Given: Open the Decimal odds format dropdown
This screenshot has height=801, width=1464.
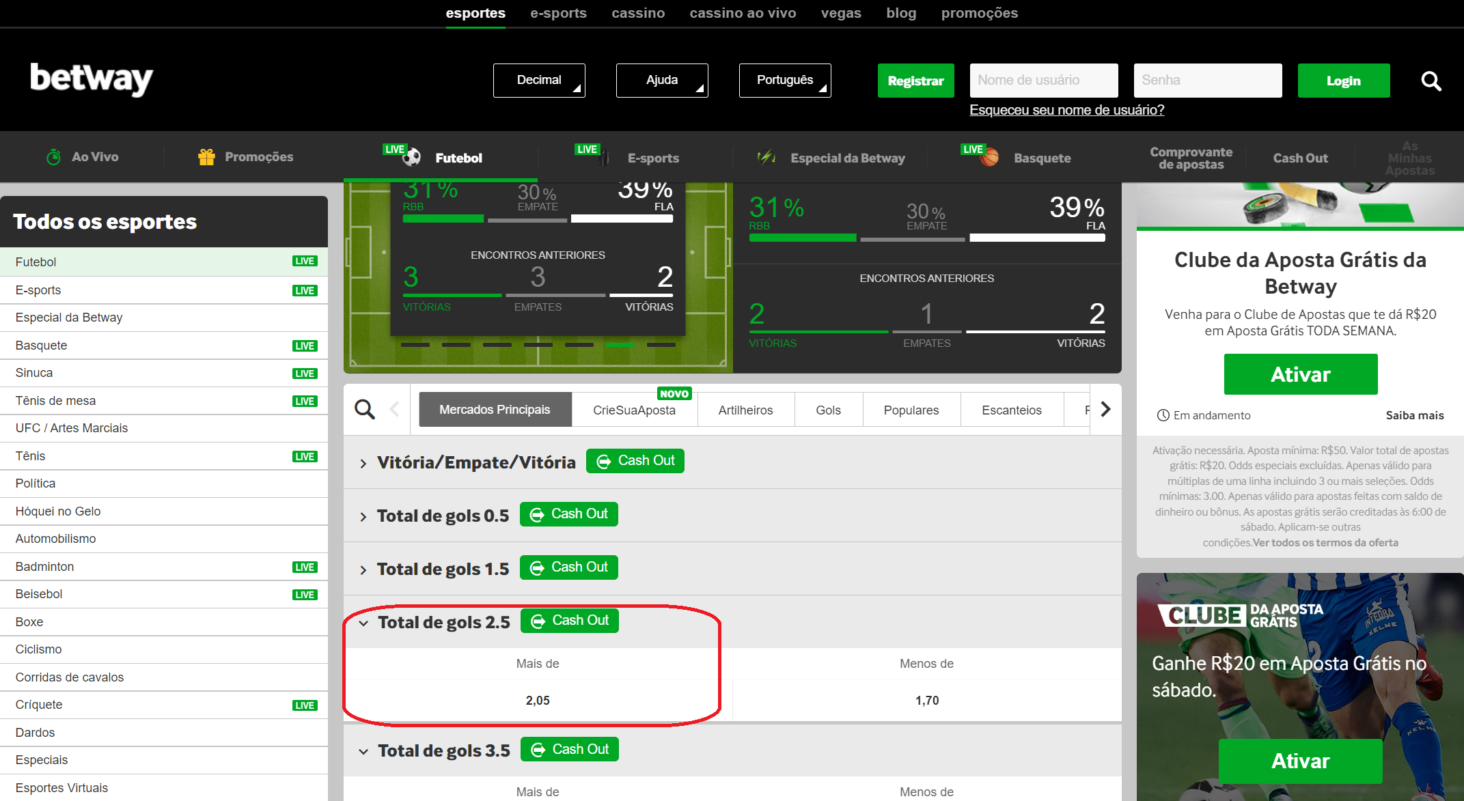Looking at the screenshot, I should [x=540, y=81].
